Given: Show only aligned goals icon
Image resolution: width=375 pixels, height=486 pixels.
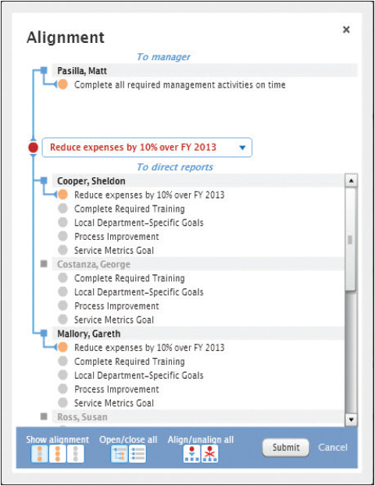Looking at the screenshot, I should tap(57, 454).
